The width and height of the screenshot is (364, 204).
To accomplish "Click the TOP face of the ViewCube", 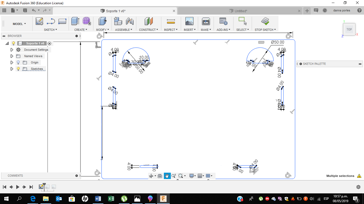I will (349, 29).
